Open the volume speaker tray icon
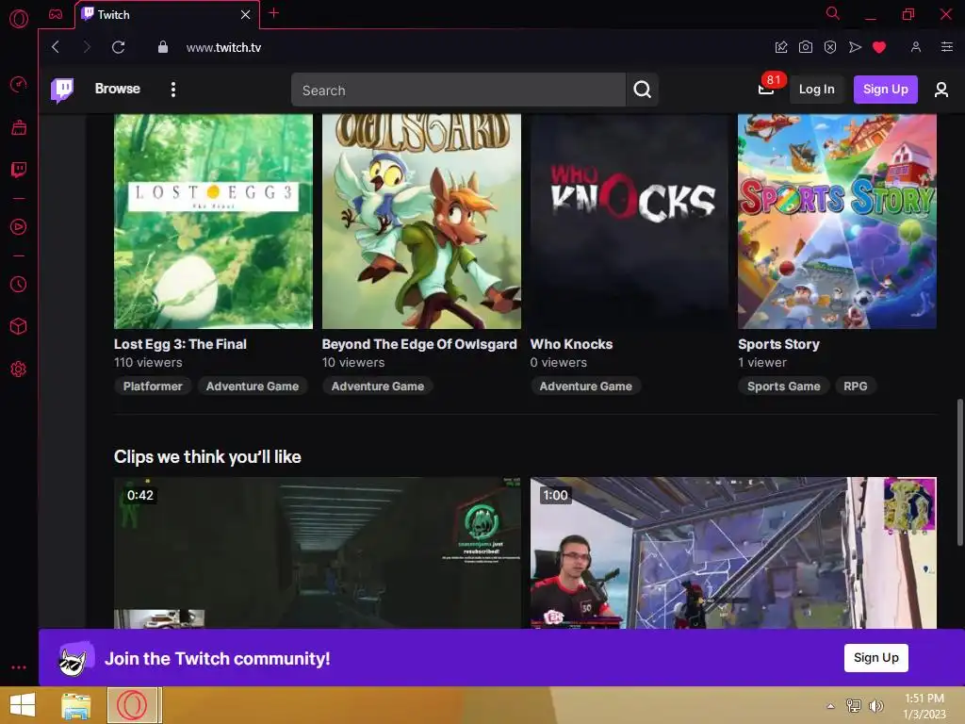 [x=875, y=706]
